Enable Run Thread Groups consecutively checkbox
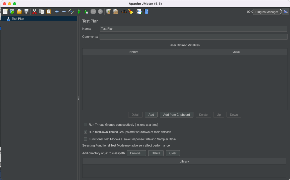This screenshot has height=180, width=290. [86, 124]
